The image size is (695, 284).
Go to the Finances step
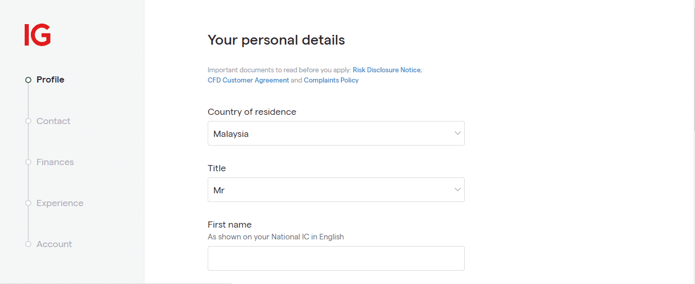tap(55, 162)
